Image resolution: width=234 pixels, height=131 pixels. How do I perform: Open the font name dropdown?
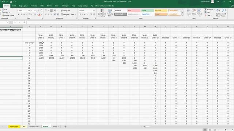(x=29, y=11)
